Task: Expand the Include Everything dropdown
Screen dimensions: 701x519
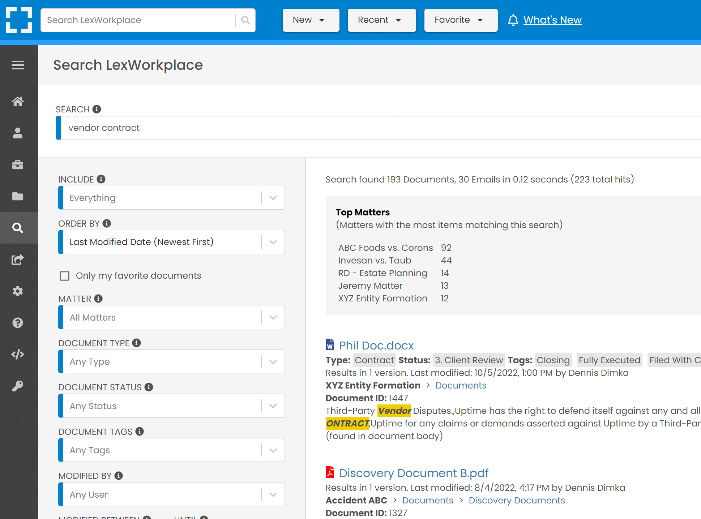Action: 171,198
